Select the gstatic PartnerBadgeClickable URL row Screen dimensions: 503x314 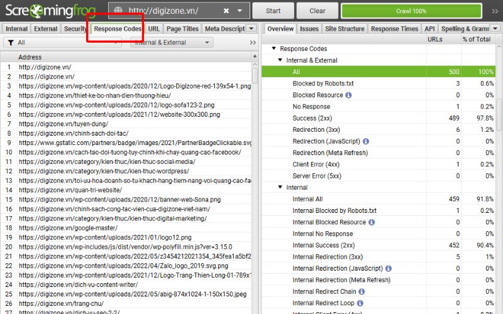tap(126, 143)
